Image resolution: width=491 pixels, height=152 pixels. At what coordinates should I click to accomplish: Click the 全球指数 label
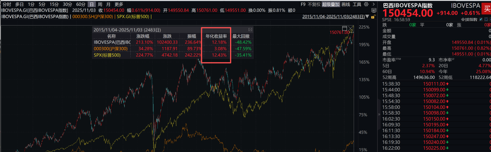[x=469, y=19]
